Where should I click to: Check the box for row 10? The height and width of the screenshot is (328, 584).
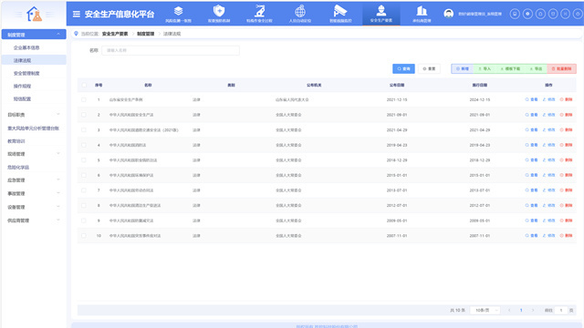click(84, 236)
